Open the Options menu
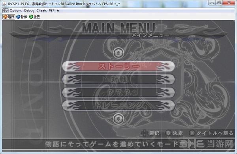 [16, 10]
